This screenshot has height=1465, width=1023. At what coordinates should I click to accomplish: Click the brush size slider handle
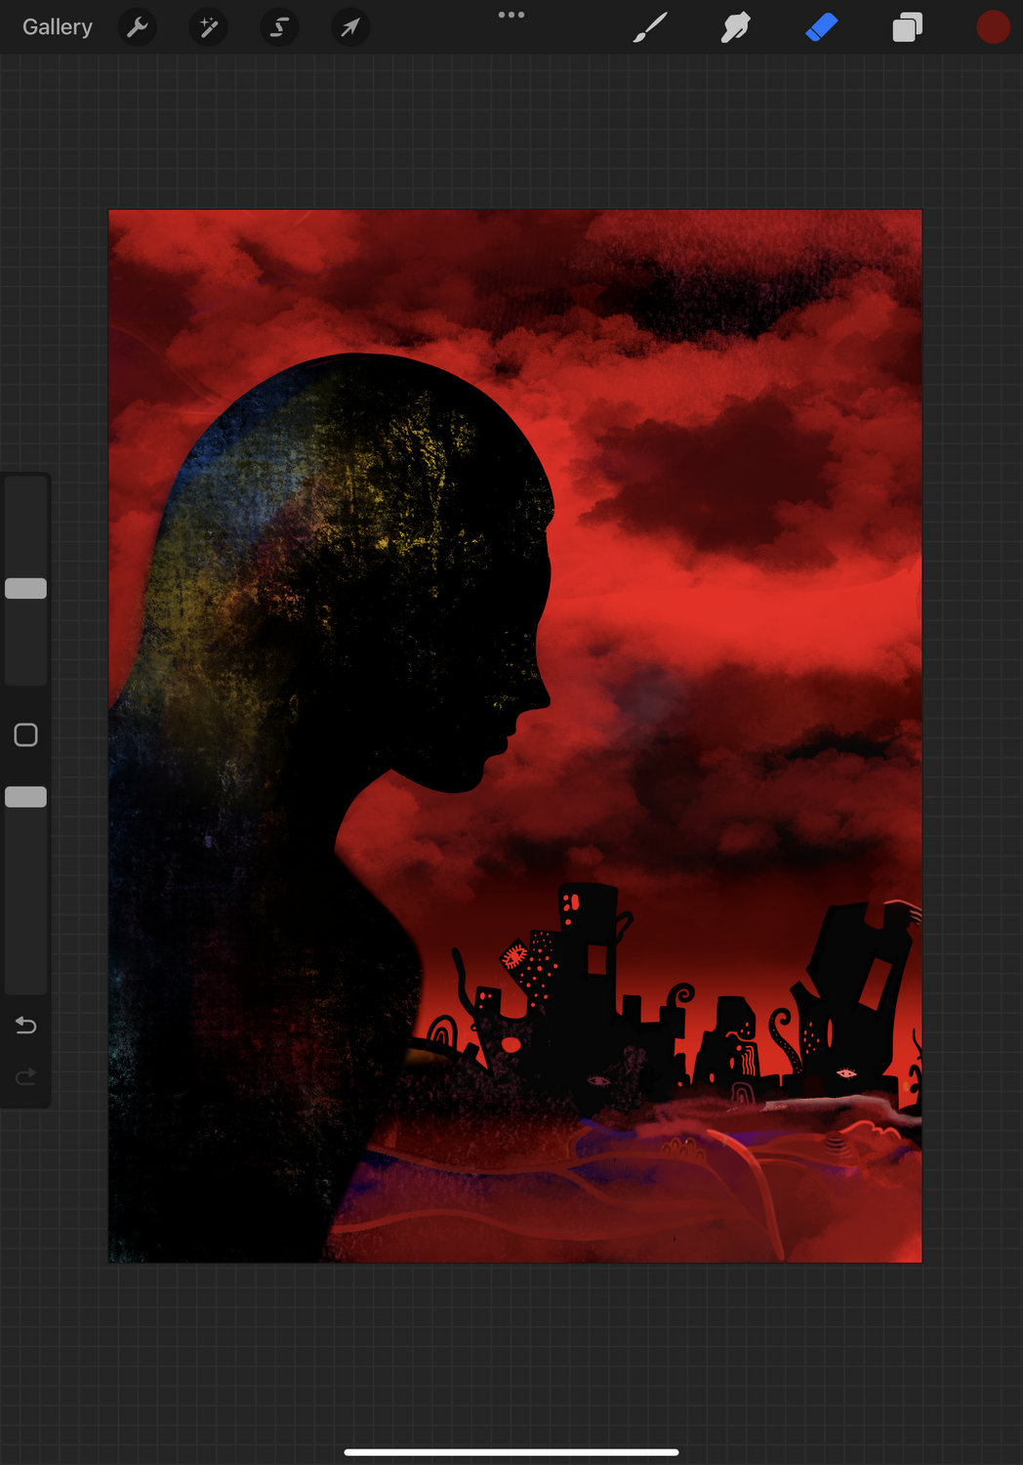point(26,588)
